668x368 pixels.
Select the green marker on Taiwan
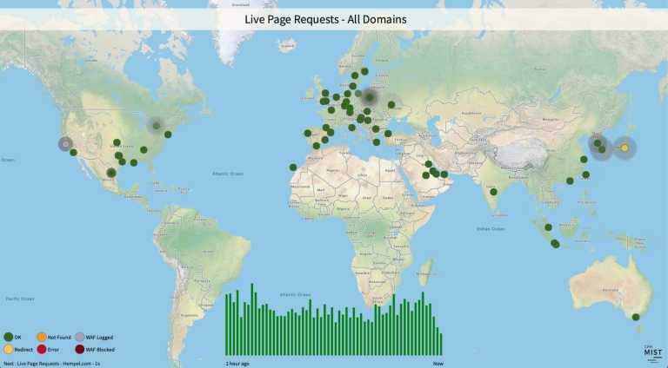(585, 174)
